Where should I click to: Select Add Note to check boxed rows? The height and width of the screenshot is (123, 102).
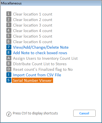tap(40, 53)
